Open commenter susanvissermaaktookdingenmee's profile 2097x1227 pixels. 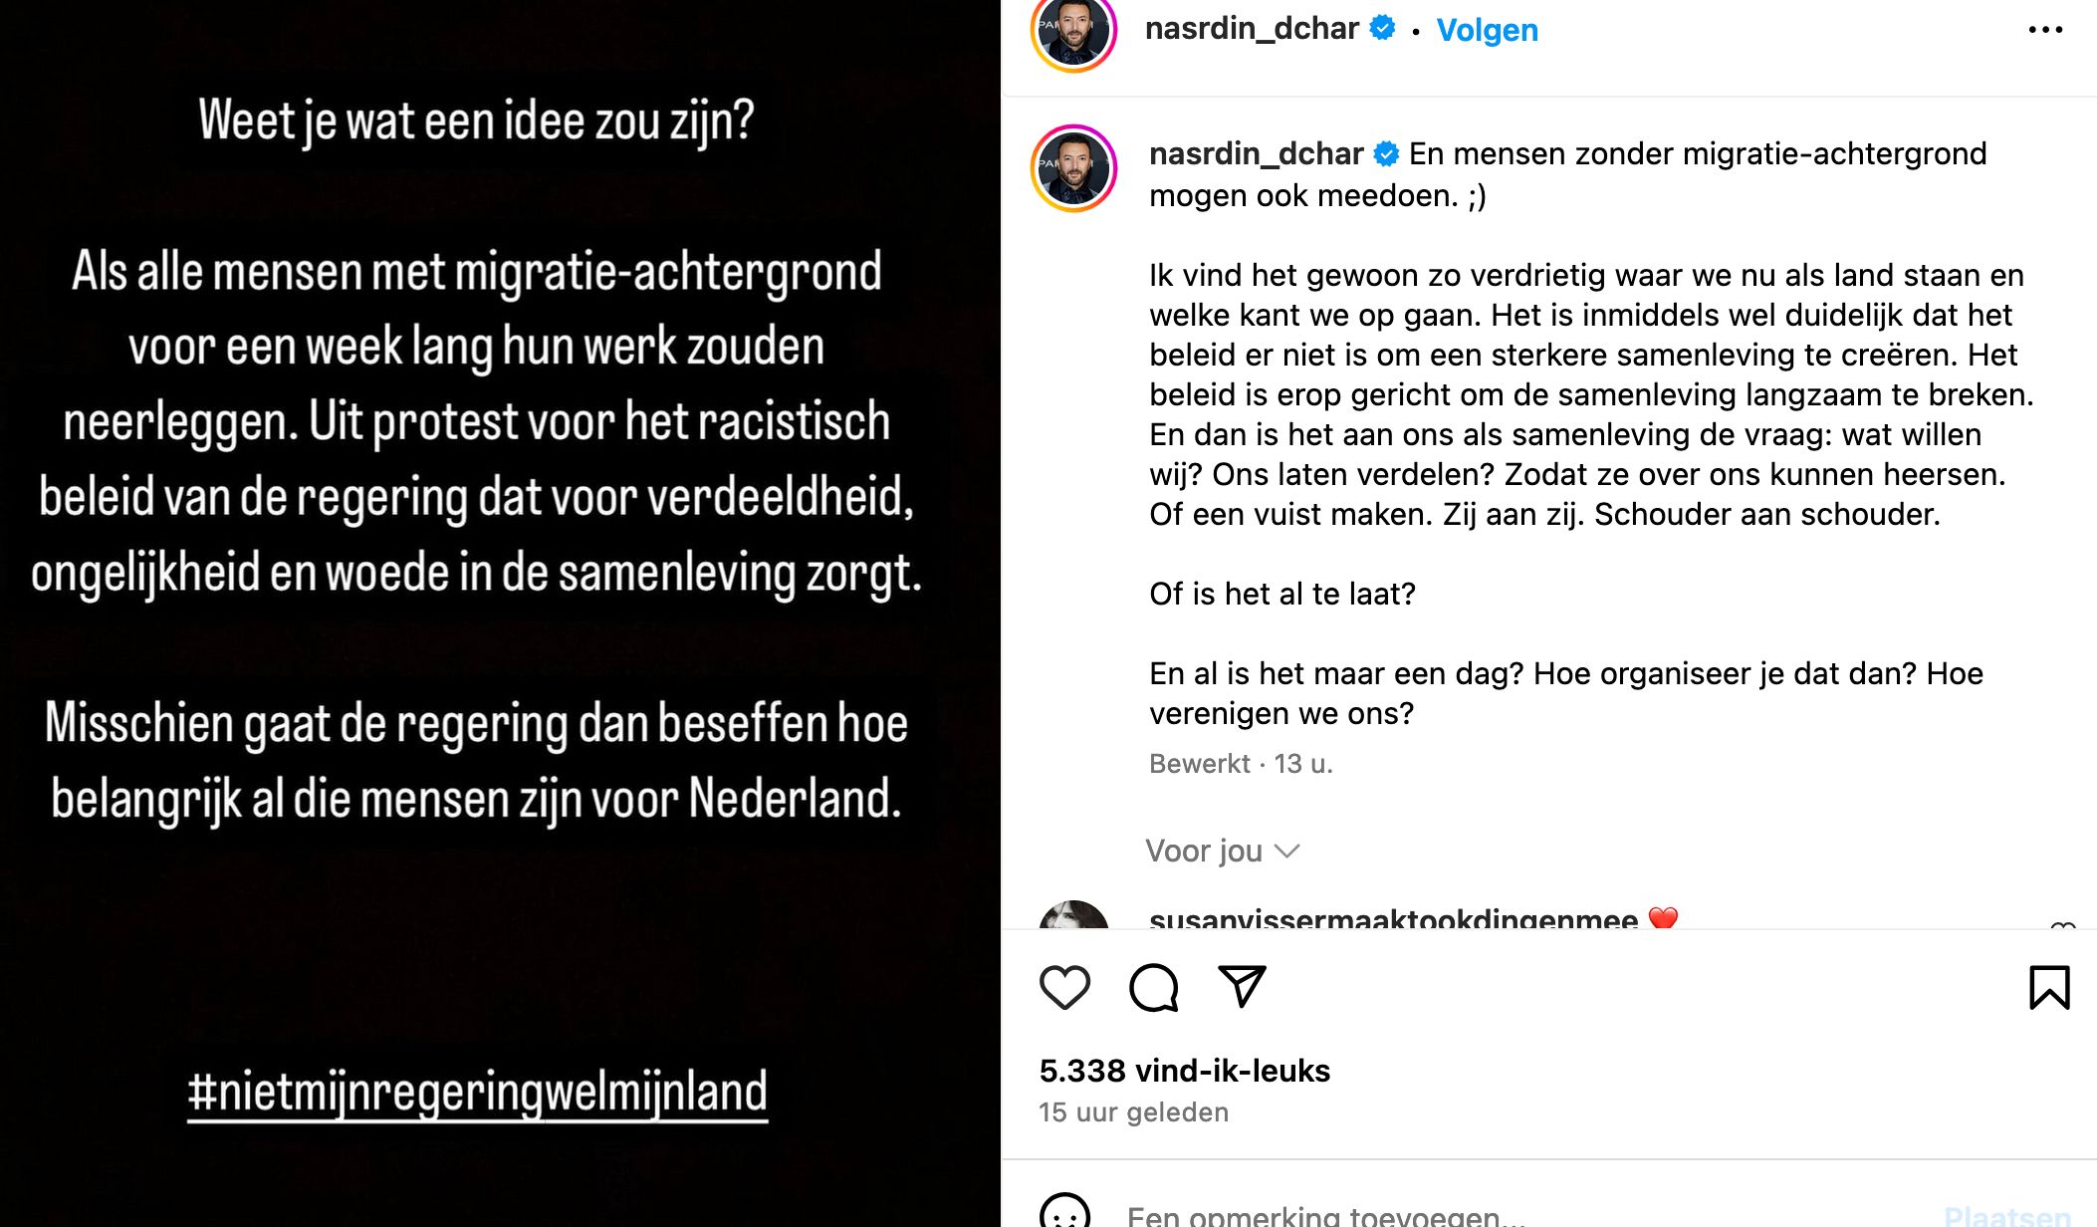[x=1392, y=918]
